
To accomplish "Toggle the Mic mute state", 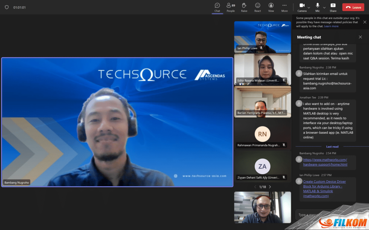I will [317, 6].
